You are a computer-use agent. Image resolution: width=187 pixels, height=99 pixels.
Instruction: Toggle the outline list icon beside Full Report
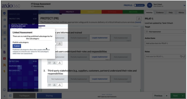point(10,96)
